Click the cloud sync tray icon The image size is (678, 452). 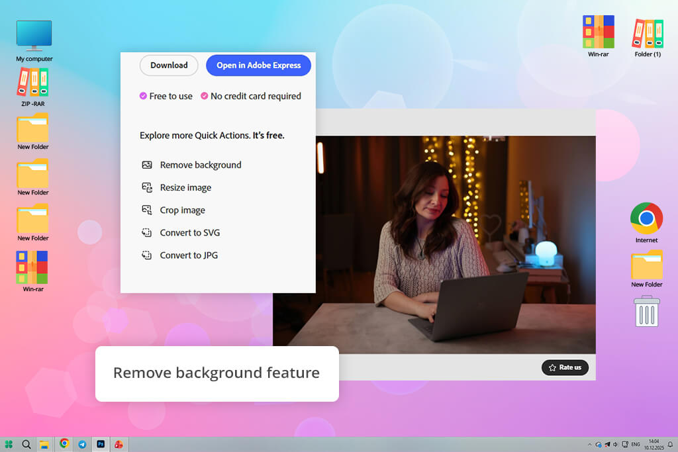[599, 444]
